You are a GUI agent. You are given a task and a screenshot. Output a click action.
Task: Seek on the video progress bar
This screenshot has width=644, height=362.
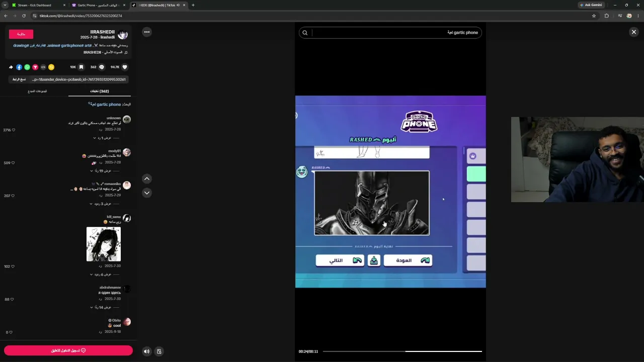coord(403,351)
